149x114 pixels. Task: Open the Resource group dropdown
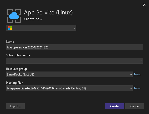coord(70,75)
